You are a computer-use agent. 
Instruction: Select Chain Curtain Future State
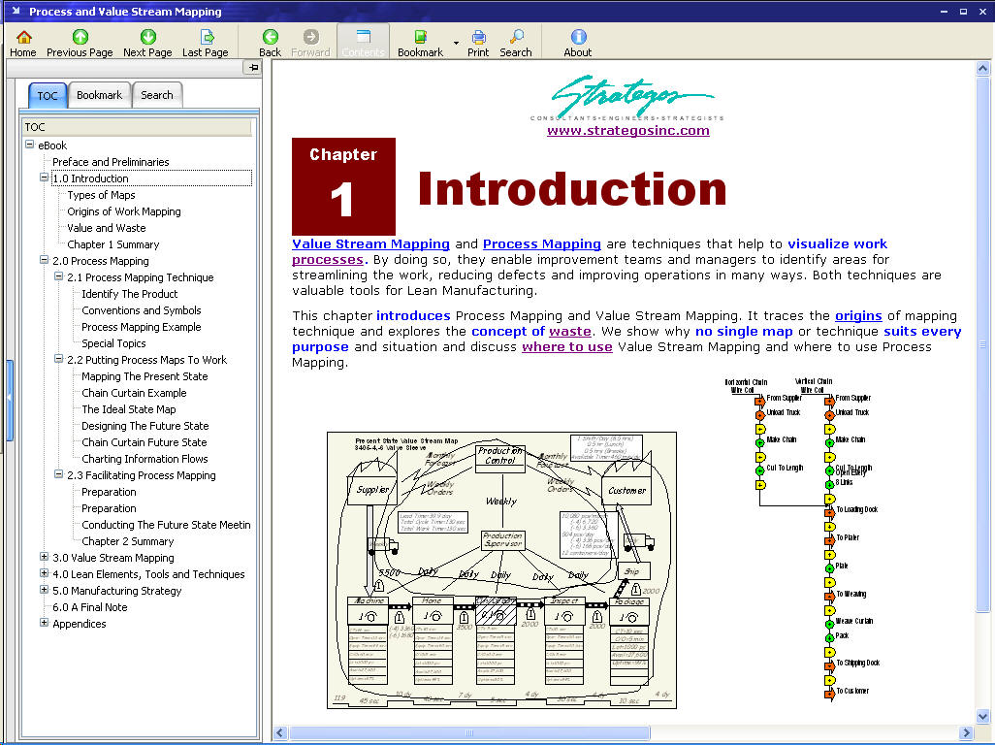(x=144, y=442)
